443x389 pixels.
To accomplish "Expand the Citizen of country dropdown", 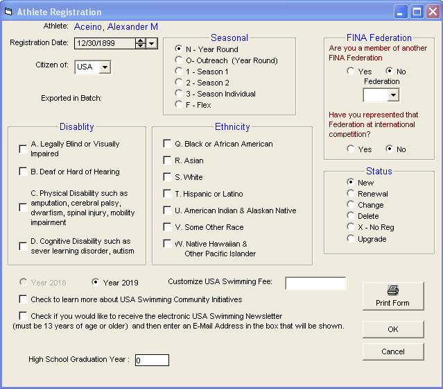I will tap(105, 67).
